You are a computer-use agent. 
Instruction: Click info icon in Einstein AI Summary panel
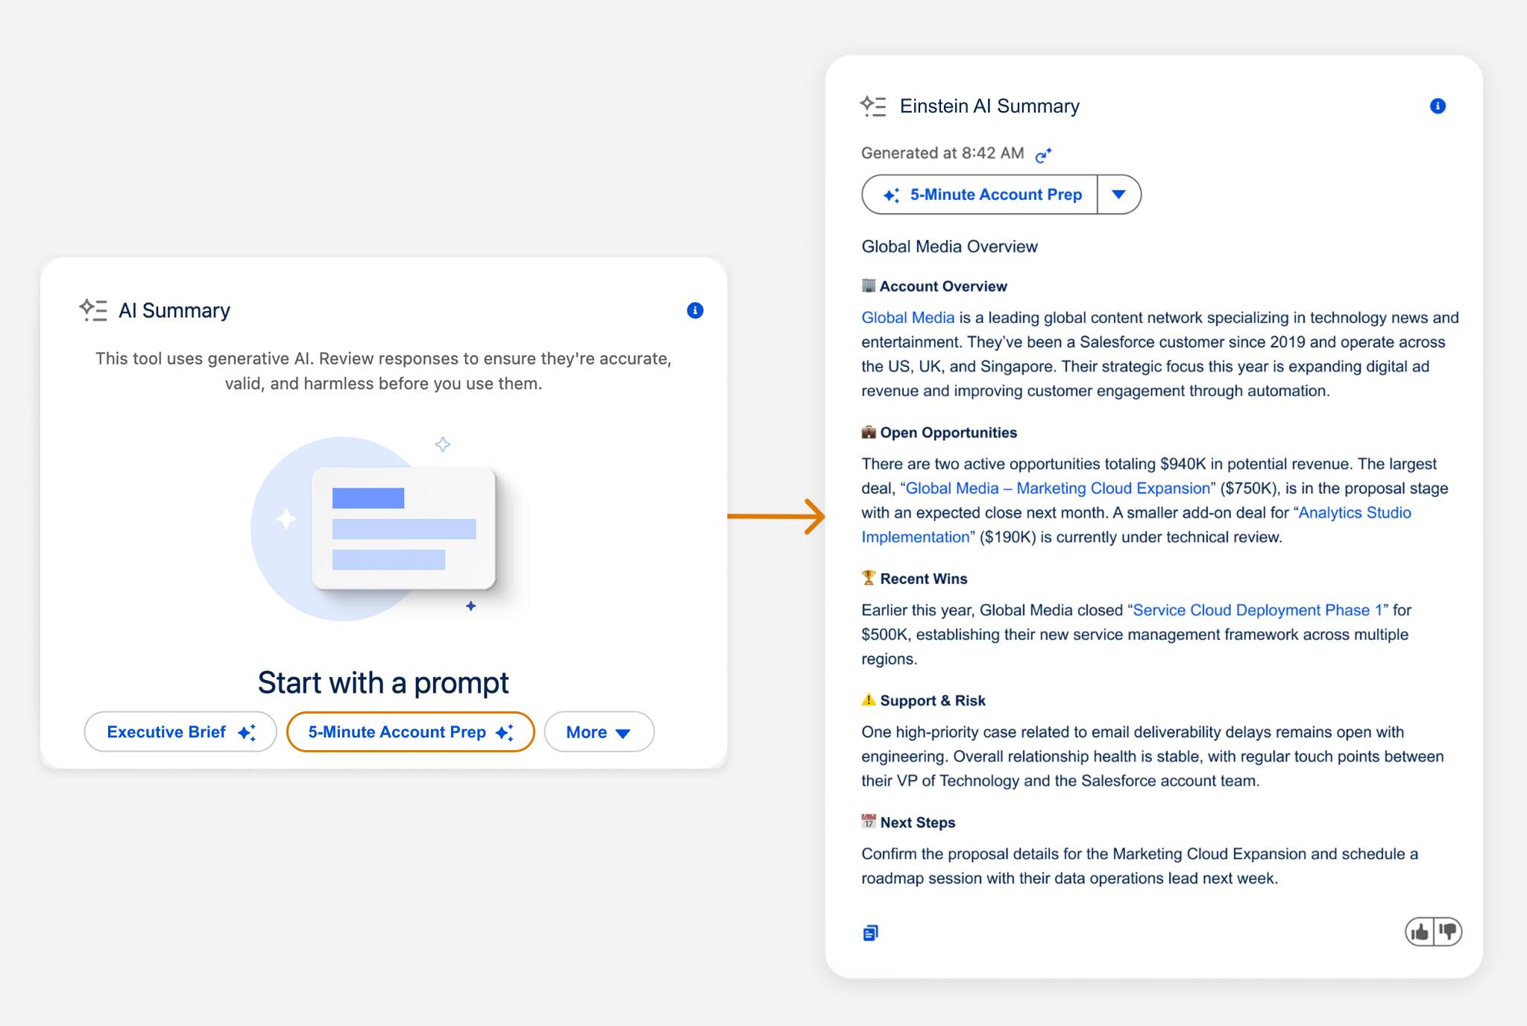1438,106
